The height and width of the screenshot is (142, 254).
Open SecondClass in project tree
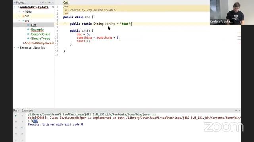tap(40, 34)
